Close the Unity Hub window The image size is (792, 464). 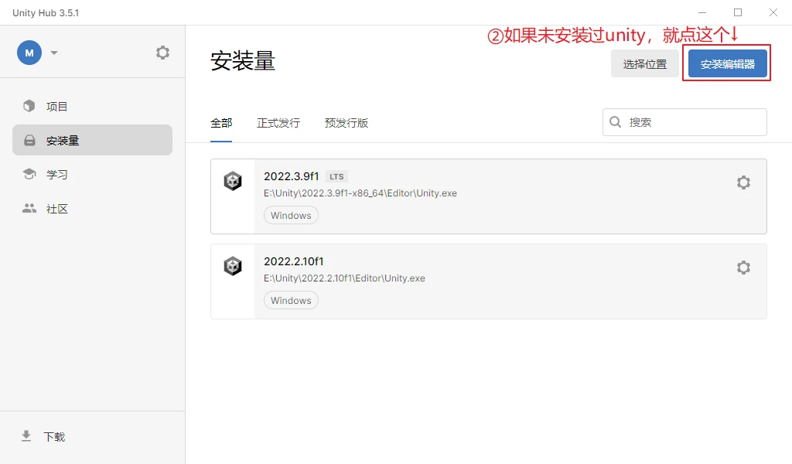click(x=773, y=12)
